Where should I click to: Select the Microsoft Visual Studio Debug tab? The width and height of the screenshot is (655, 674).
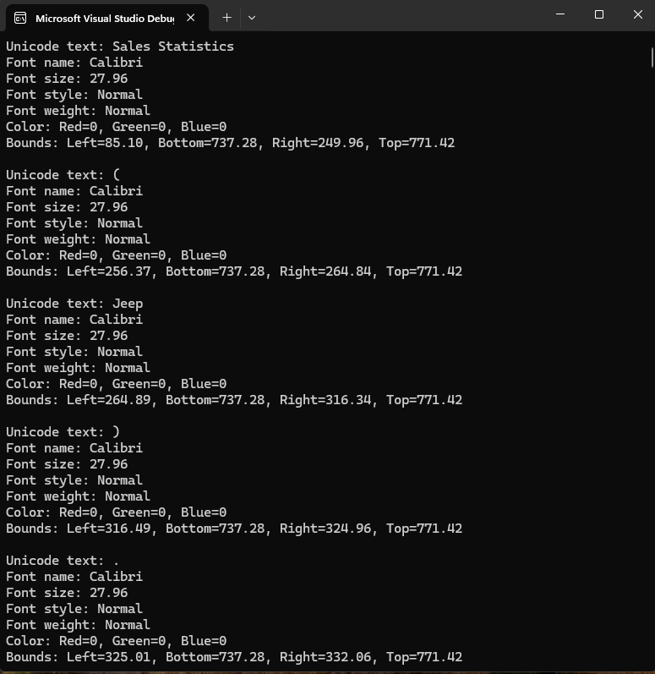coord(103,18)
